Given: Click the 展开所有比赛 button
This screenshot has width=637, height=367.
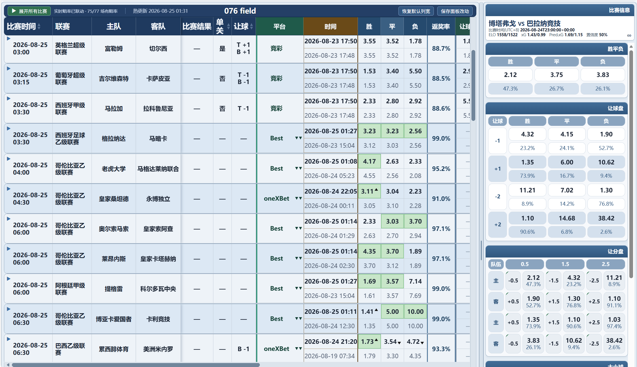Looking at the screenshot, I should [29, 11].
